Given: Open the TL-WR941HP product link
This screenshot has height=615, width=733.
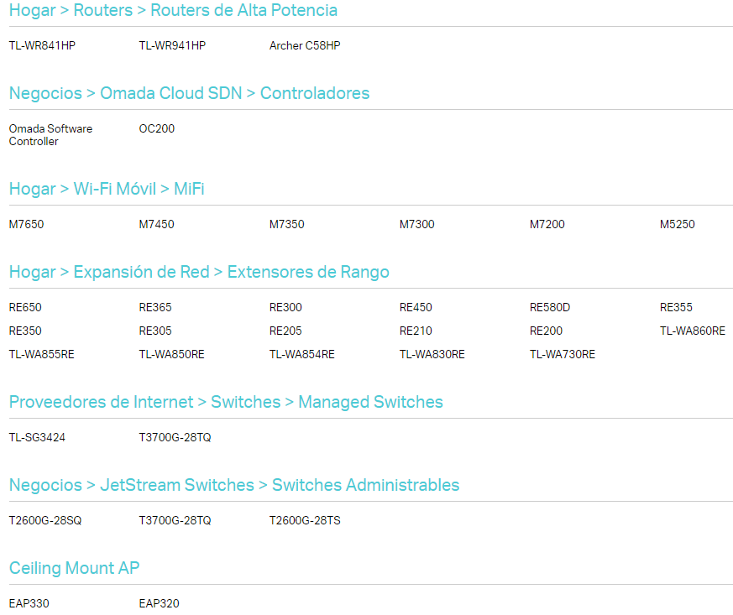Looking at the screenshot, I should (172, 46).
